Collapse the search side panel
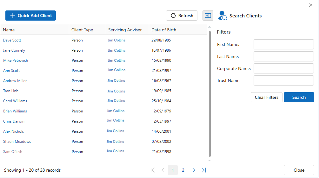 point(208,16)
